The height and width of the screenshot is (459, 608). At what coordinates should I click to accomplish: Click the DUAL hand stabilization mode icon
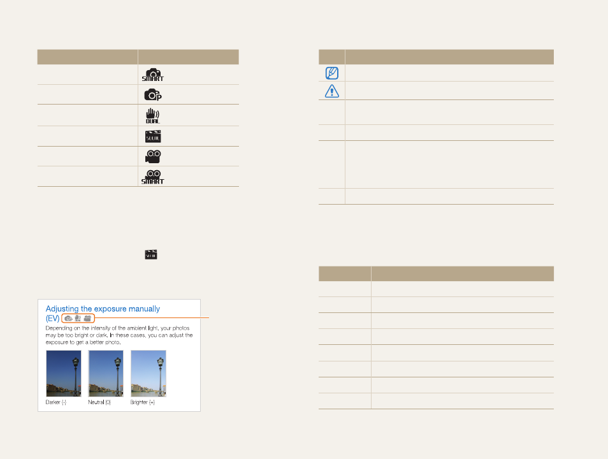pos(153,115)
